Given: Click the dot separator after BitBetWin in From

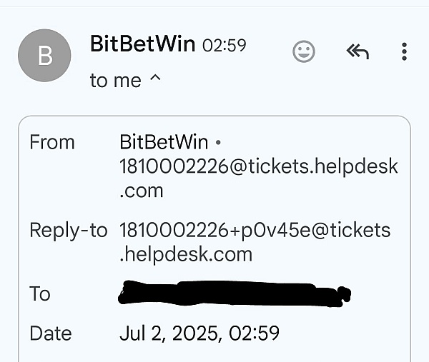Looking at the screenshot, I should tap(218, 142).
